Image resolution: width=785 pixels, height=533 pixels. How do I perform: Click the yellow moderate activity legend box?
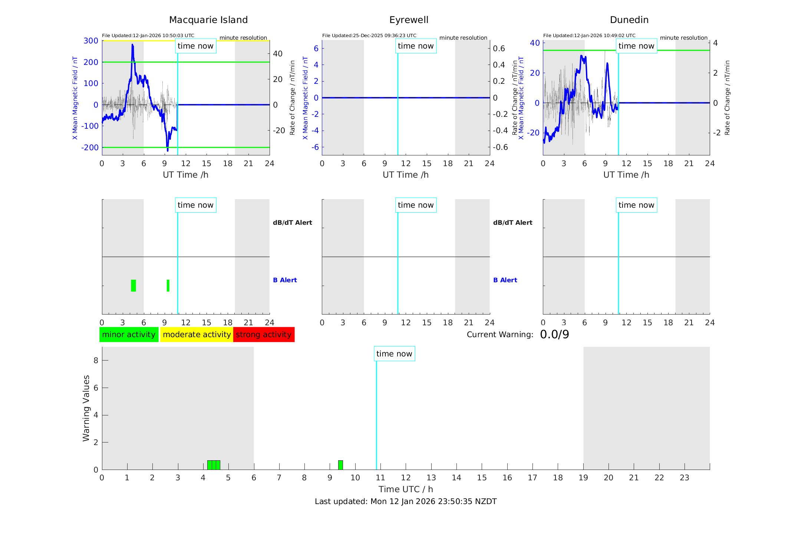point(197,335)
